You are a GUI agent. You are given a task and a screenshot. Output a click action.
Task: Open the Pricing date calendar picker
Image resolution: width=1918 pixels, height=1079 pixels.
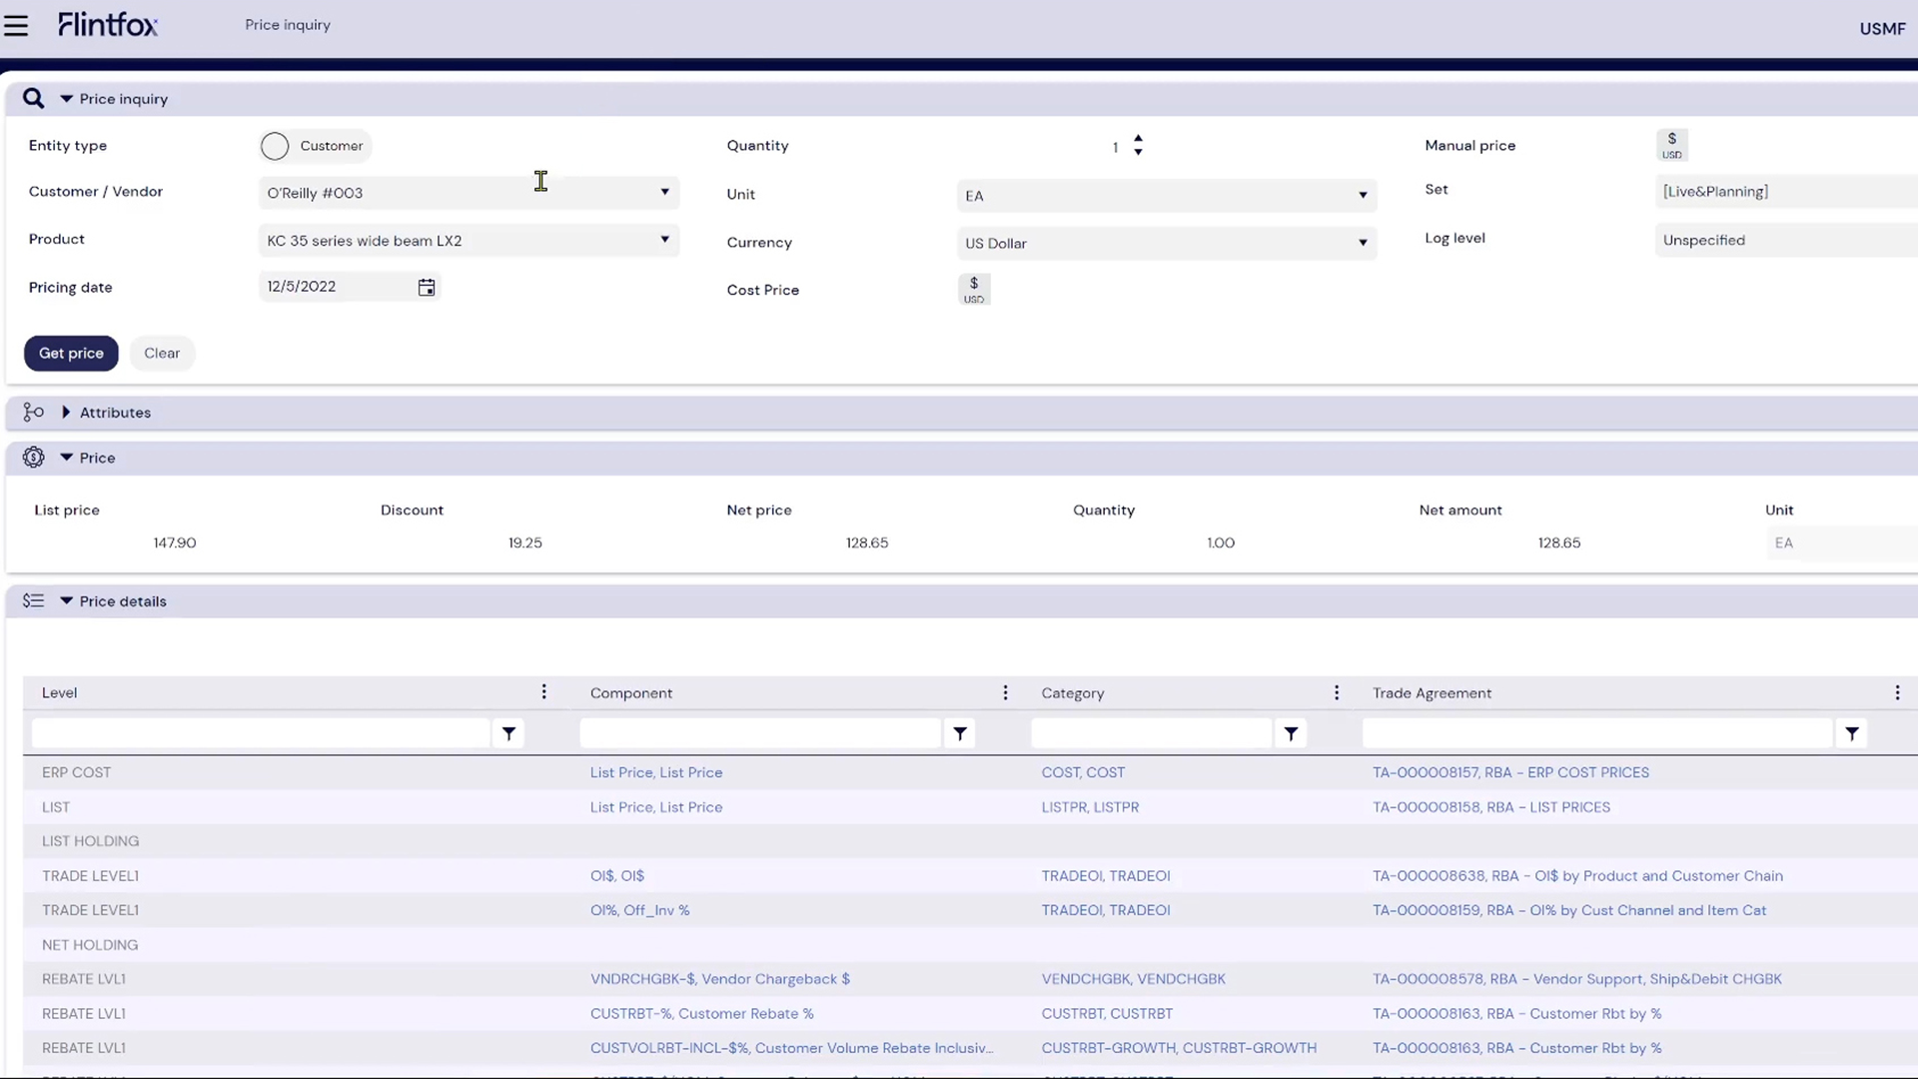point(427,288)
